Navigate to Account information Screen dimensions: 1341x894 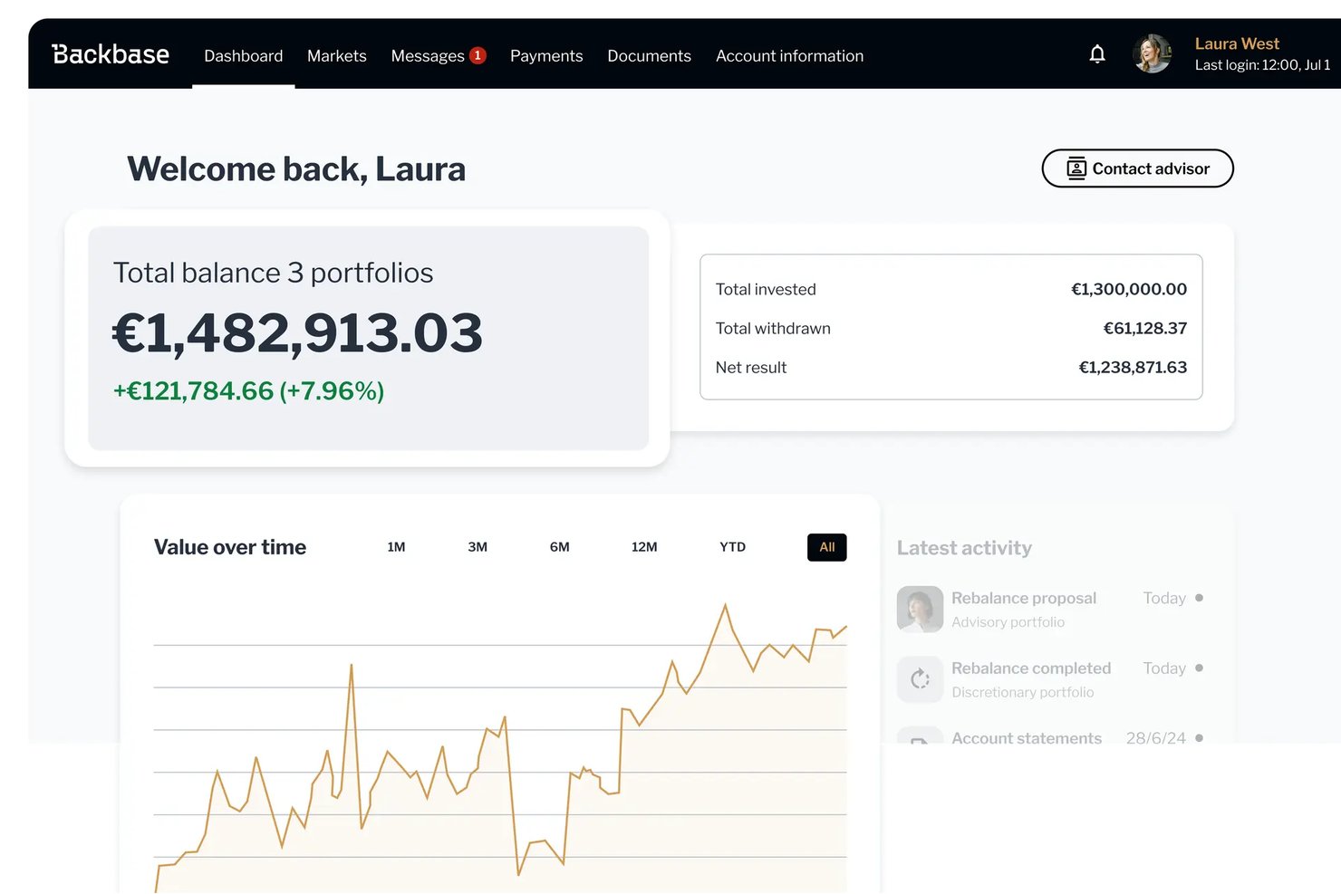789,56
